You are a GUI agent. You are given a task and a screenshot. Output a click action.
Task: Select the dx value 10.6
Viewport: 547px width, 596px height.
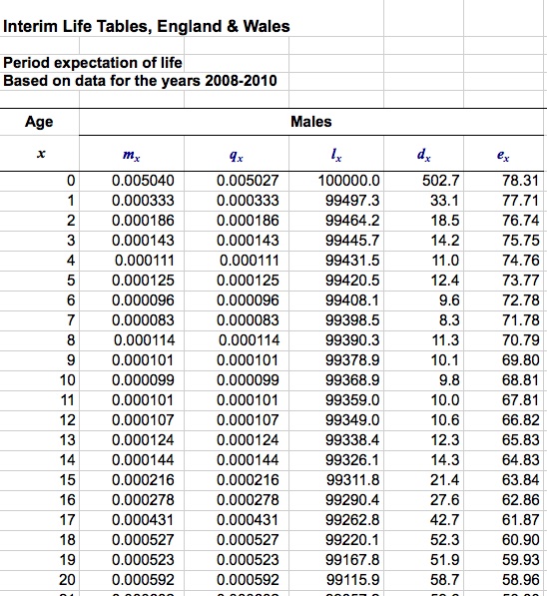point(445,420)
